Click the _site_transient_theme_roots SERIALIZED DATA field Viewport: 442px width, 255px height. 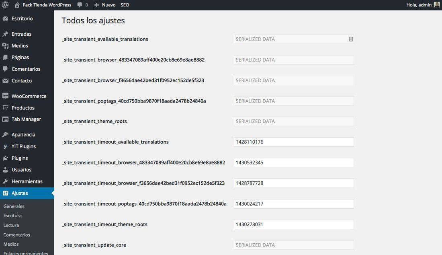[294, 121]
